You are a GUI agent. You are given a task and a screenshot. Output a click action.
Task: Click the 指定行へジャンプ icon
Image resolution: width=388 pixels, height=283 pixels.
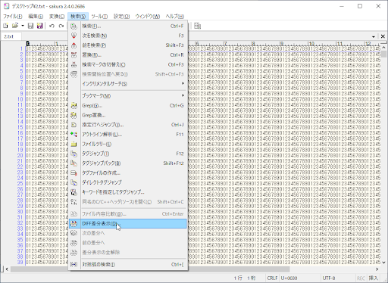(74, 125)
